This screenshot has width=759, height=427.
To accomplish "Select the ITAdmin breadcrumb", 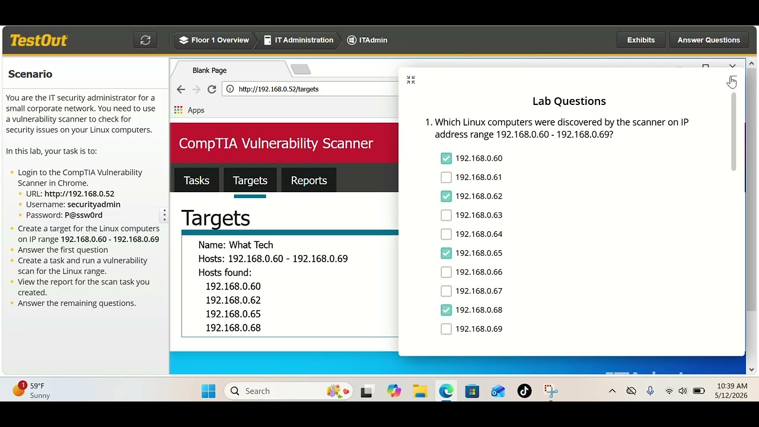I will coord(368,40).
